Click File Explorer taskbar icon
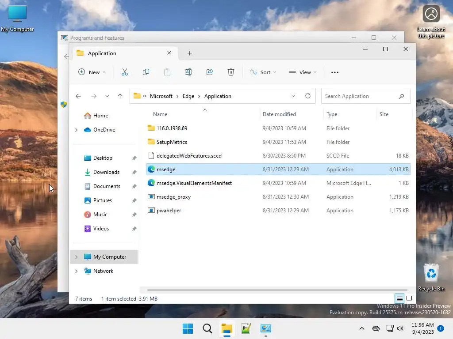The height and width of the screenshot is (339, 453). coord(227,328)
